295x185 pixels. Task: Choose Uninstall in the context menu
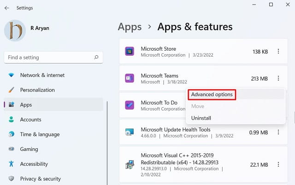[201, 118]
